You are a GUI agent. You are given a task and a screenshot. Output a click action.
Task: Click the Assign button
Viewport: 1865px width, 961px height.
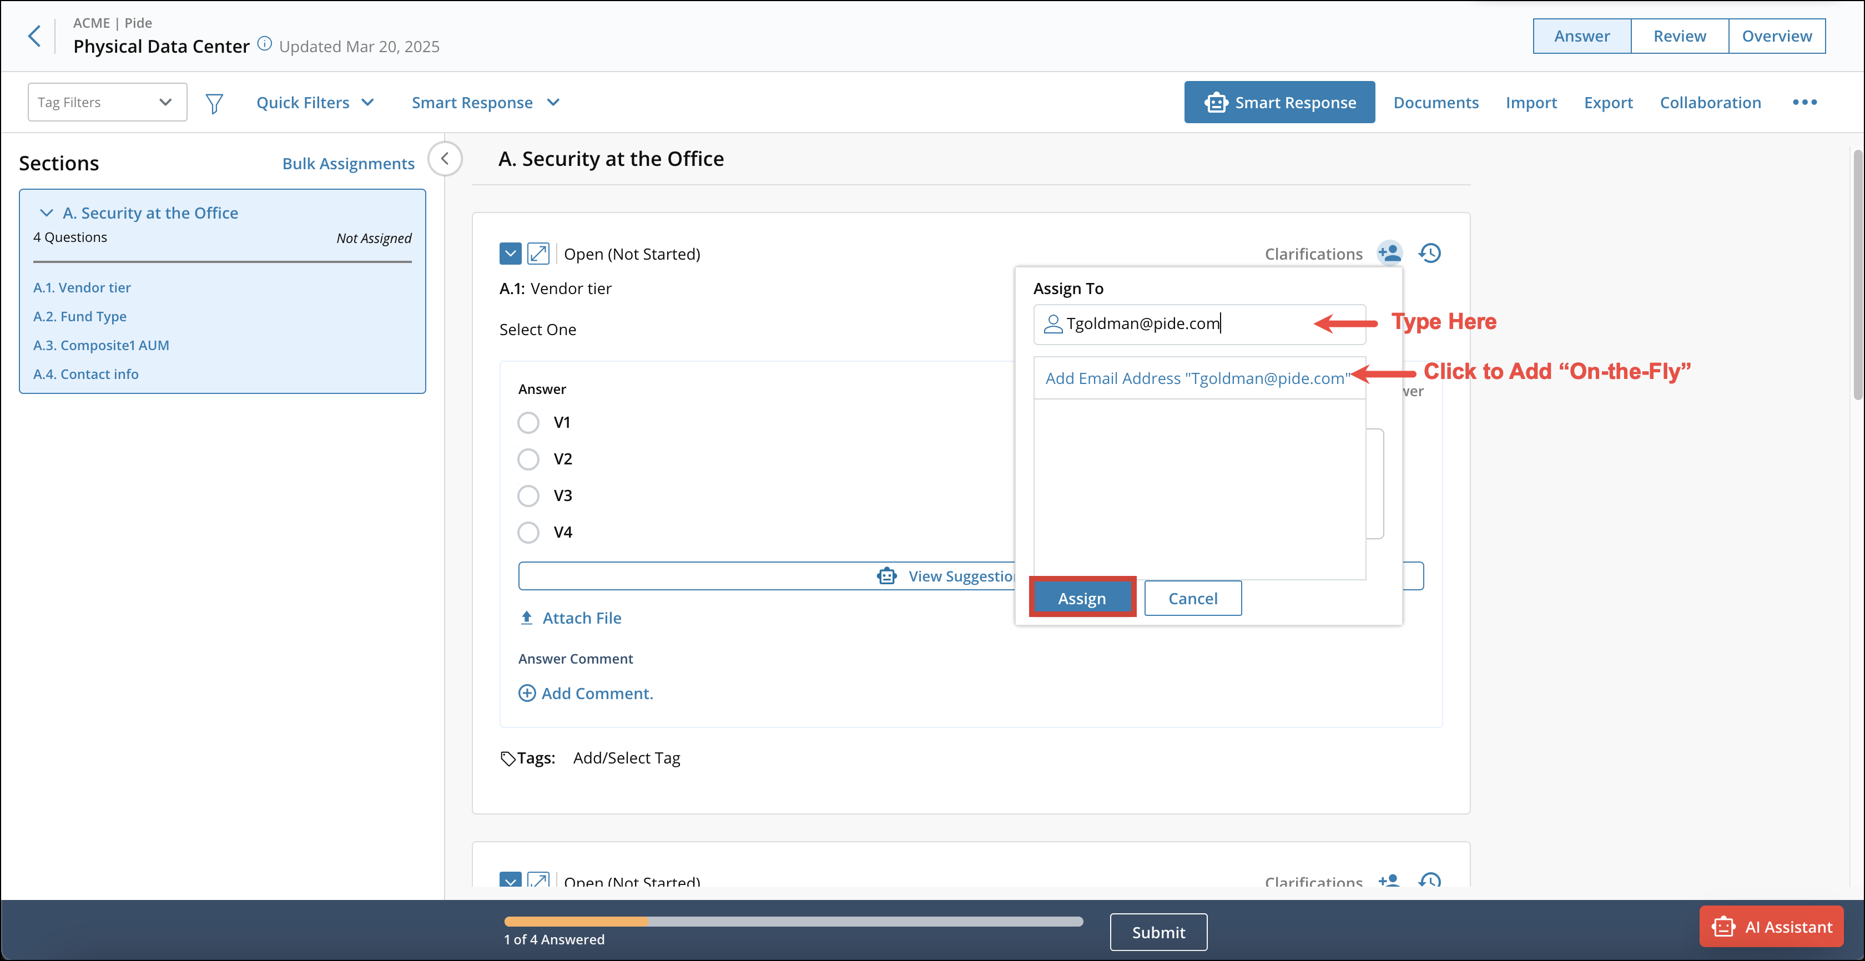pyautogui.click(x=1082, y=598)
